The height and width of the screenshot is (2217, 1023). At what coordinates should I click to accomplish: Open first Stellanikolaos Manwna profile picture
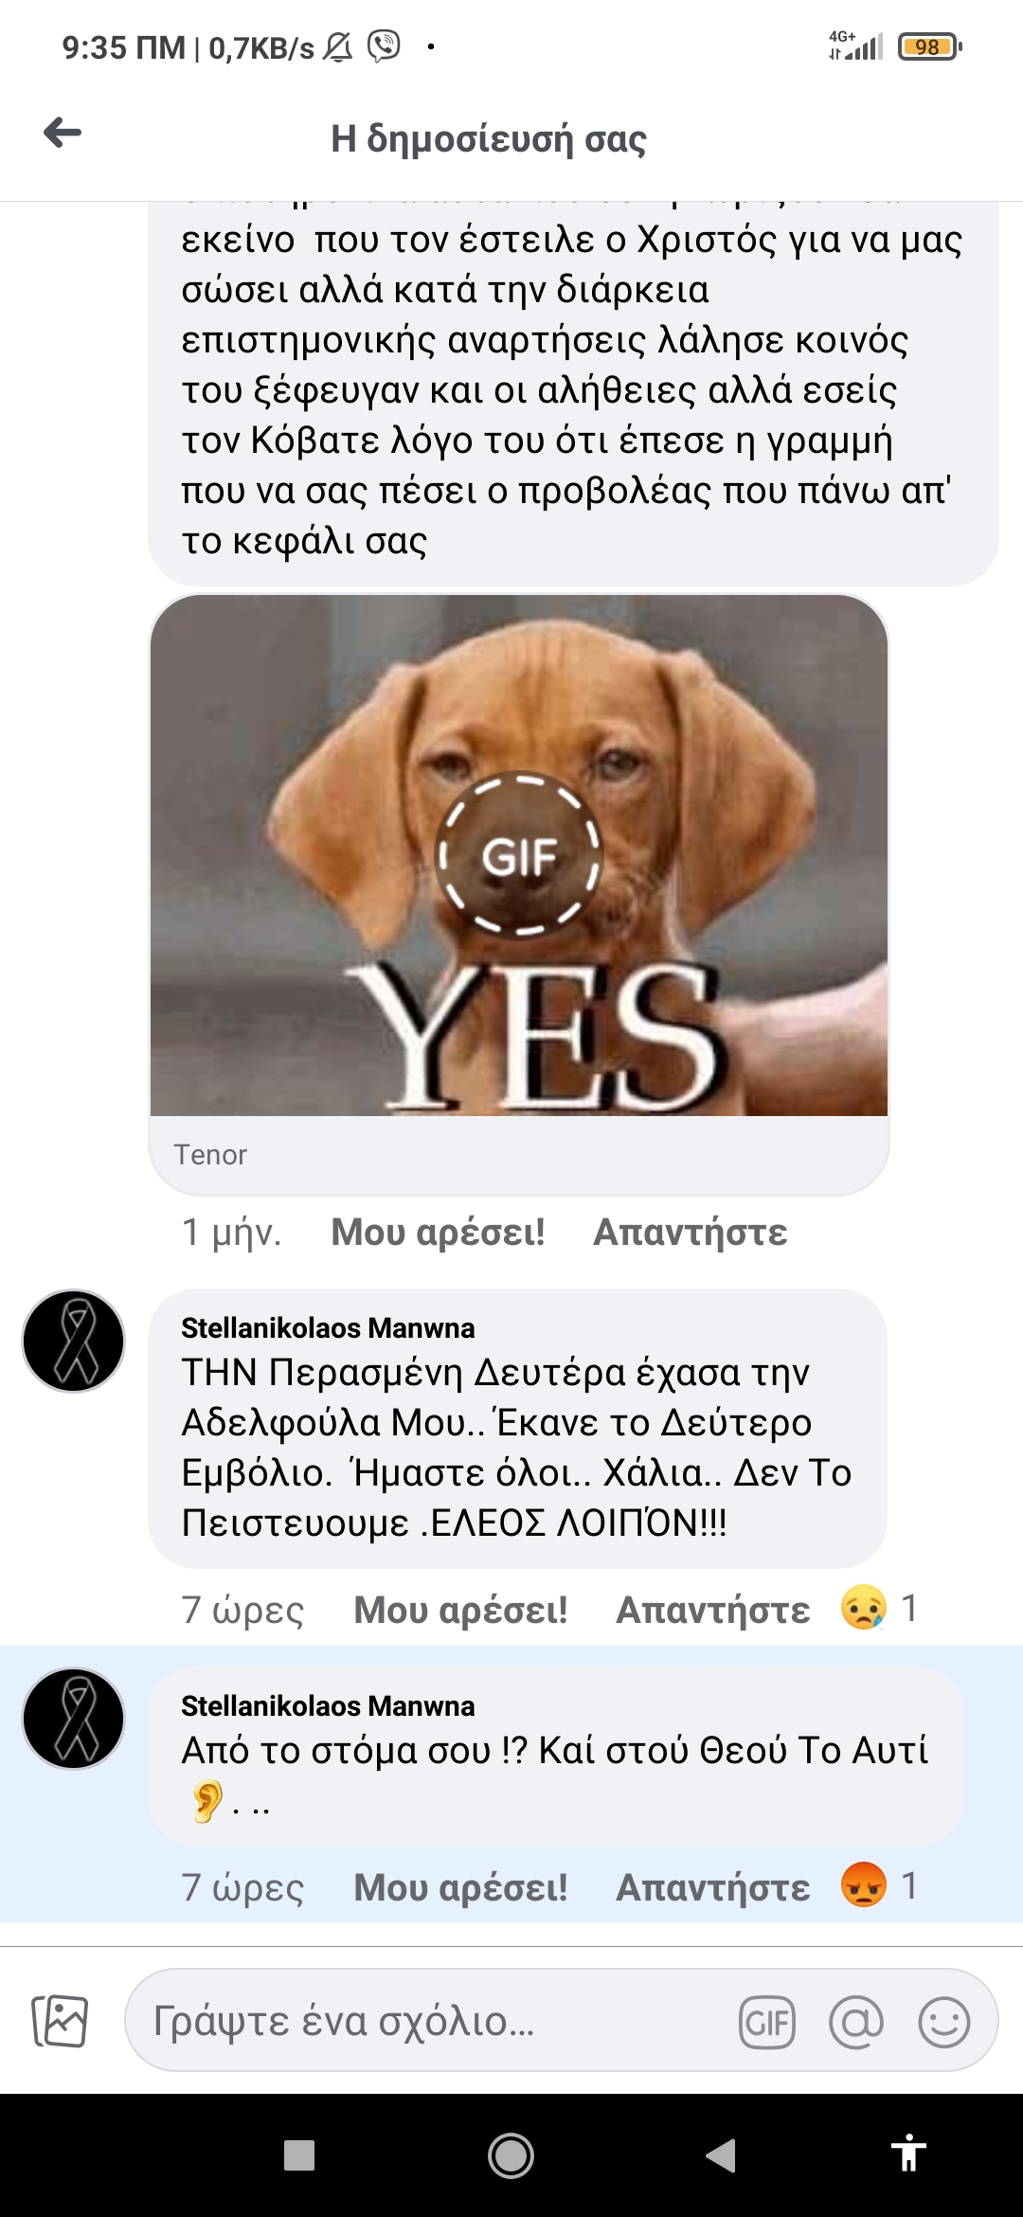click(x=74, y=1341)
